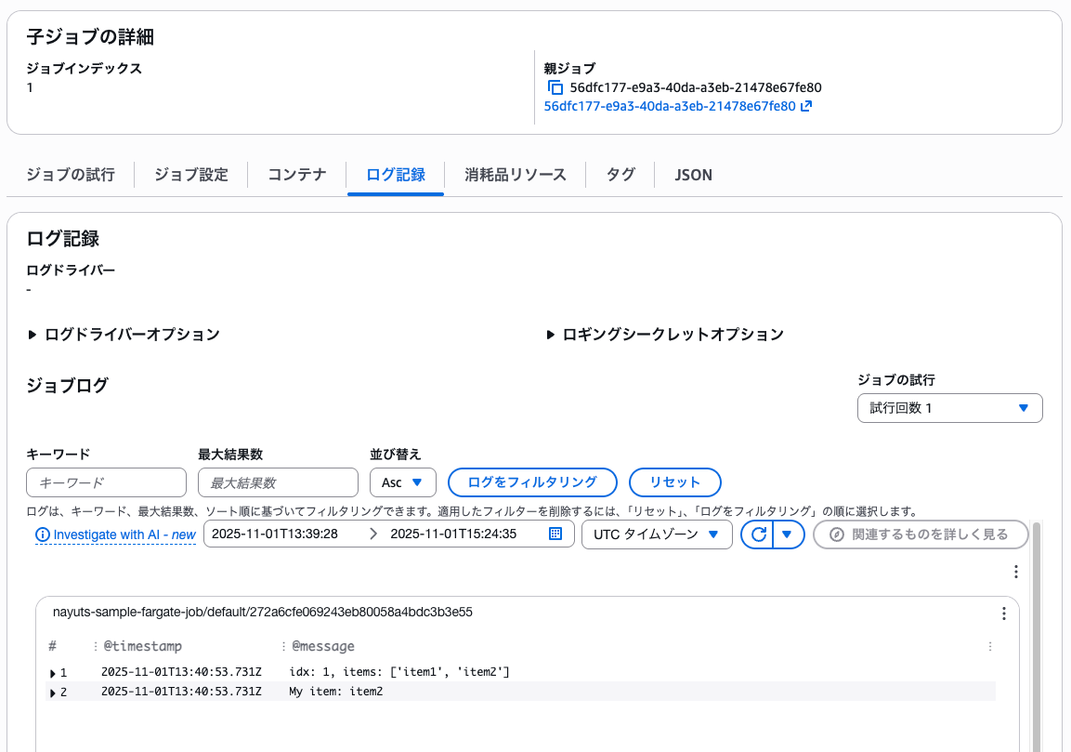1071x752 pixels.
Task: Open the Asc sort order dropdown
Action: (x=402, y=482)
